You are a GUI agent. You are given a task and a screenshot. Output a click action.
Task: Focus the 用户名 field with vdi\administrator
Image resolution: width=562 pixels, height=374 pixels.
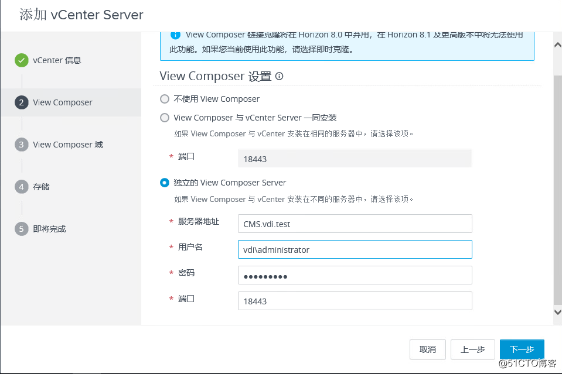coord(355,249)
